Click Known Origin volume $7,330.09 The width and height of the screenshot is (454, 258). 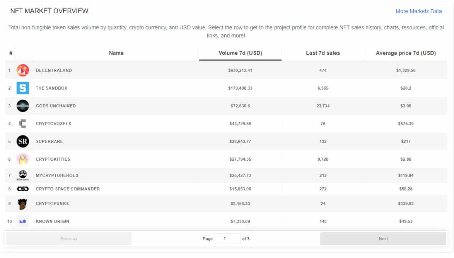point(240,221)
